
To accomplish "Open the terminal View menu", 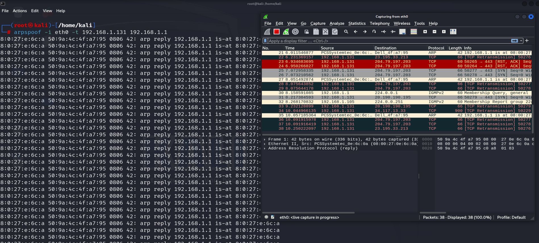I will [x=47, y=11].
